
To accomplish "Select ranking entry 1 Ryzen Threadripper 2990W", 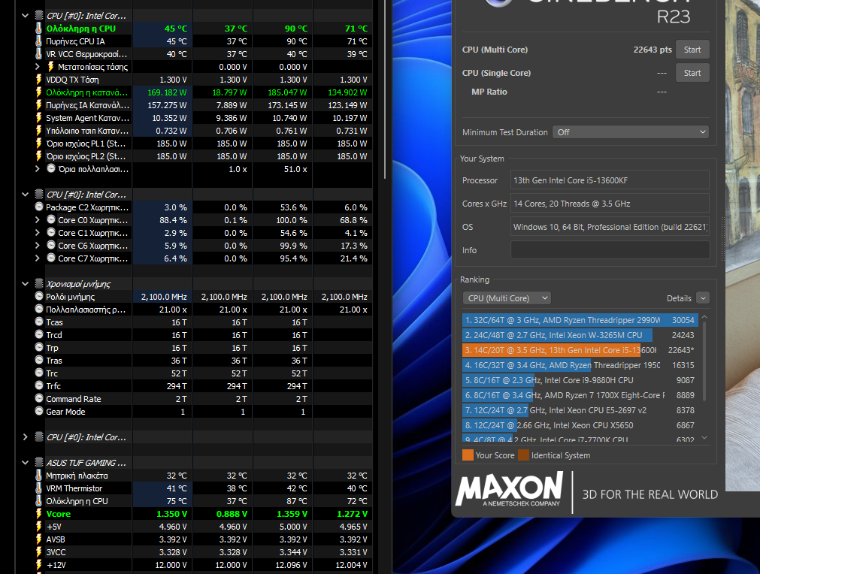I will [580, 320].
